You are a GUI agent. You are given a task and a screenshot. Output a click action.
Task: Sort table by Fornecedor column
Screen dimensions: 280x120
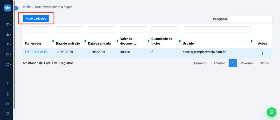pyautogui.click(x=53, y=41)
